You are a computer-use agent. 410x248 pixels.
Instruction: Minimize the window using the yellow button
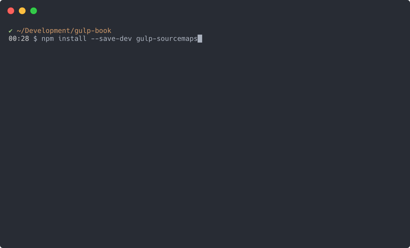point(22,11)
